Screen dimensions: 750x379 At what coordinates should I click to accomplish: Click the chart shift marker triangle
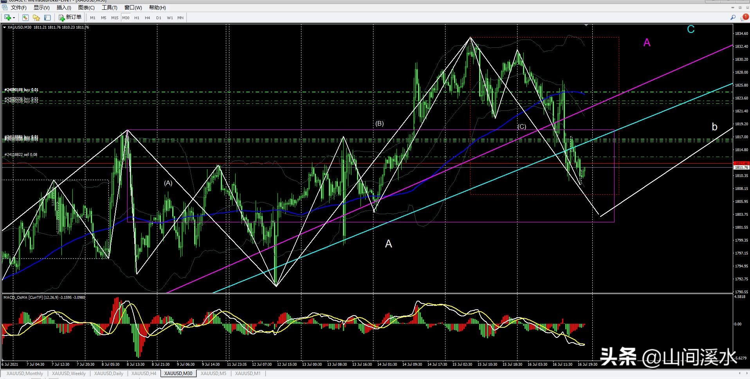(x=586, y=25)
